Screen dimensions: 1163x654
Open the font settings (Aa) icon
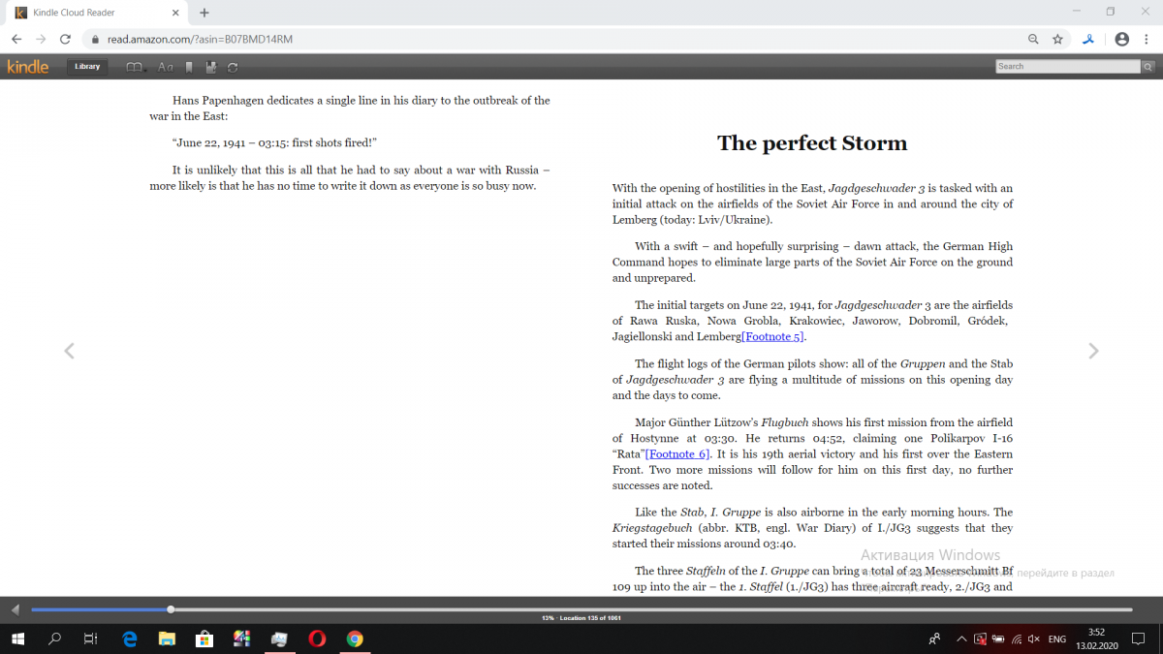pyautogui.click(x=165, y=67)
